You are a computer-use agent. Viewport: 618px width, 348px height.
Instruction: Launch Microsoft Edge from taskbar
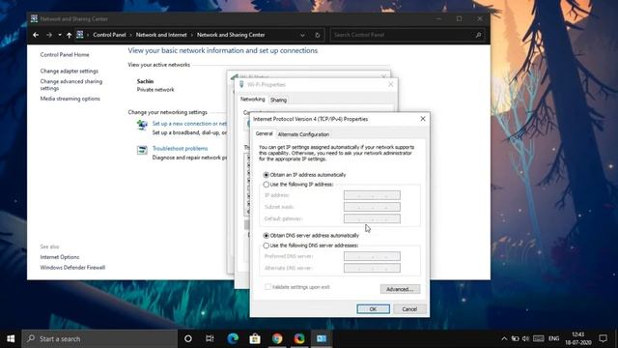coord(233,338)
